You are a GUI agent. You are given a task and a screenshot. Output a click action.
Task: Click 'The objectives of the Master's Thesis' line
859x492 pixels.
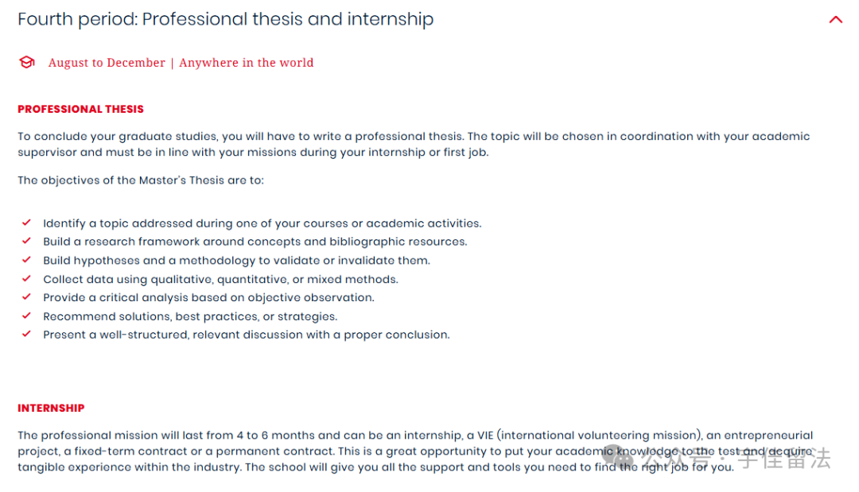click(140, 180)
